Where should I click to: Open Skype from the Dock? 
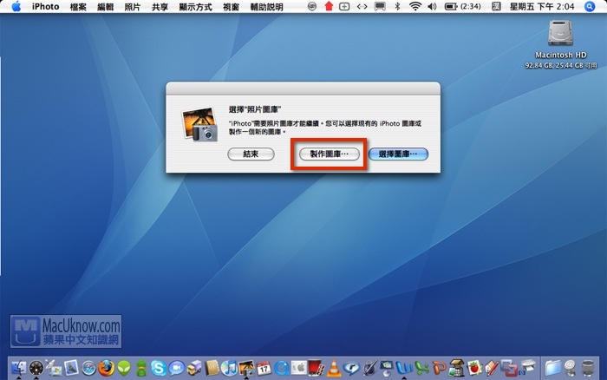(159, 368)
